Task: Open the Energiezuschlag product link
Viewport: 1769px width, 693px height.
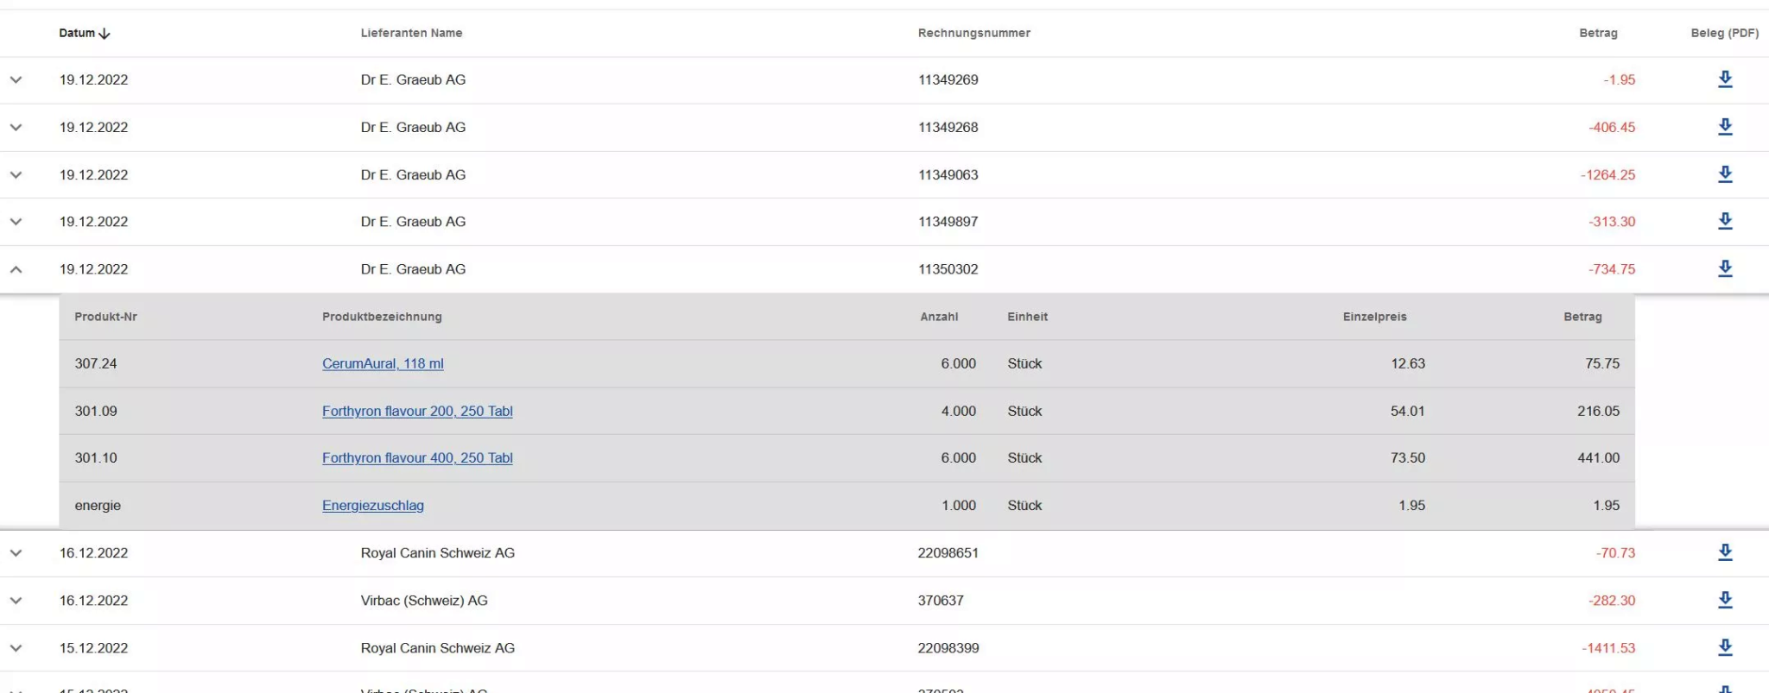Action: [x=372, y=505]
